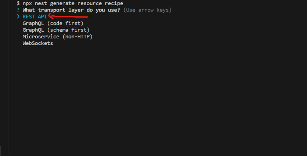Click the word "generate" in the command
This screenshot has width=307, height=156.
pyautogui.click(x=62, y=3)
